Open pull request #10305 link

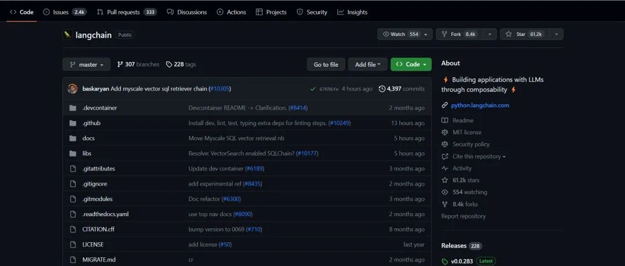tap(220, 89)
